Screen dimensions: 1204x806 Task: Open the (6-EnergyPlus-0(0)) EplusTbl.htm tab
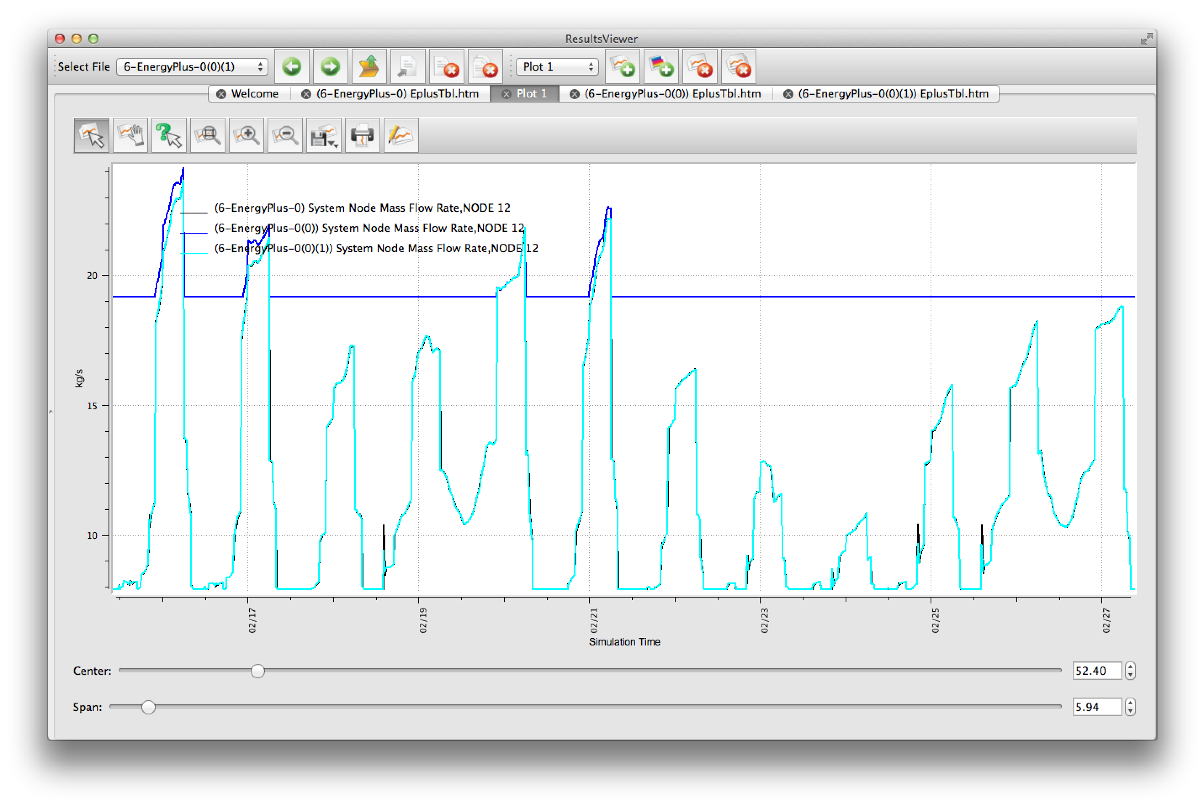pos(673,94)
